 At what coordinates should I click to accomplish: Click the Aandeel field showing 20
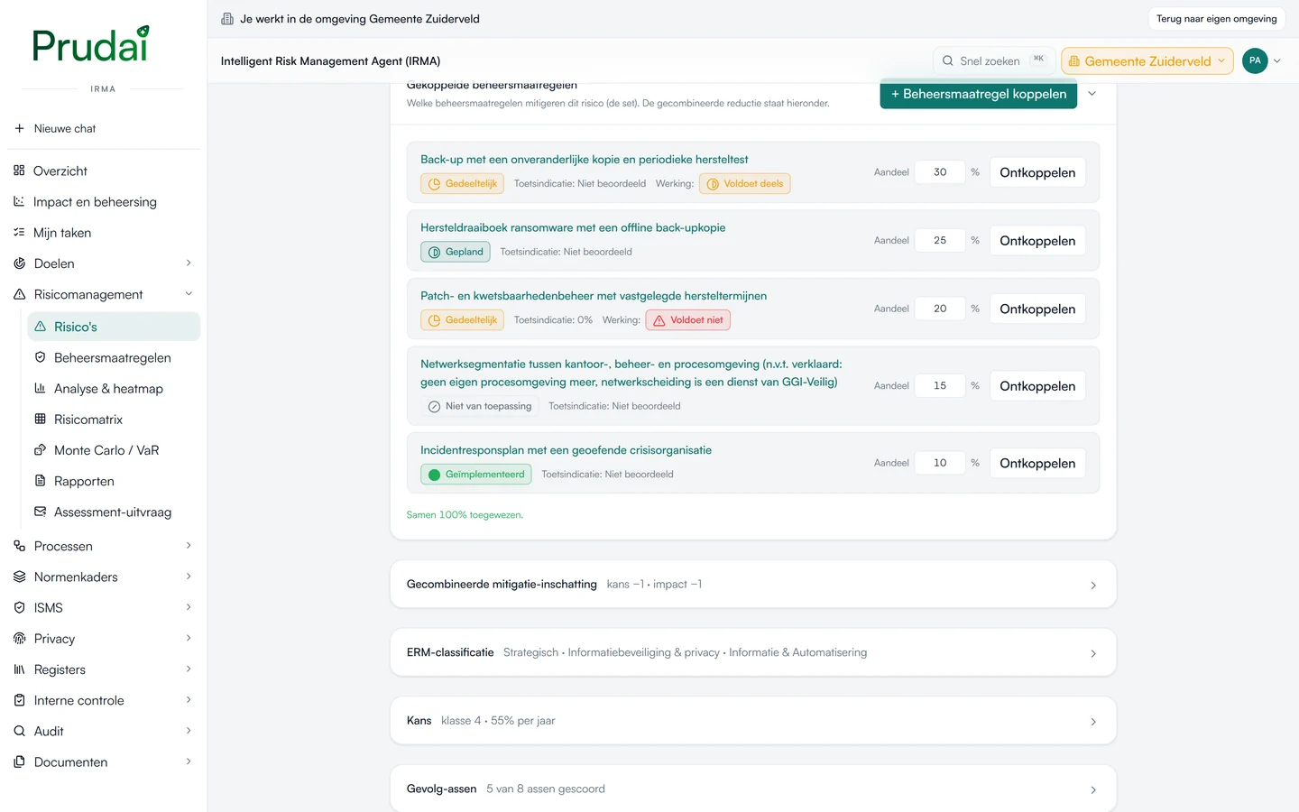tap(940, 309)
